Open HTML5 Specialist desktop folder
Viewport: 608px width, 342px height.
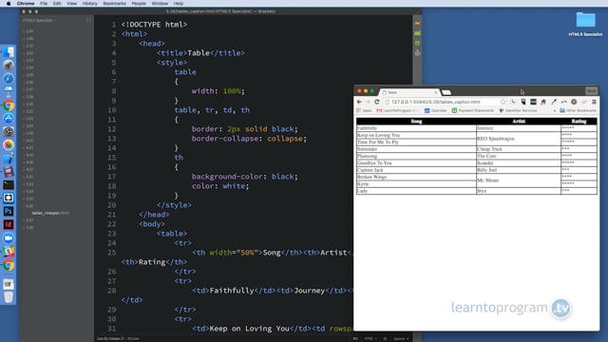coord(585,23)
